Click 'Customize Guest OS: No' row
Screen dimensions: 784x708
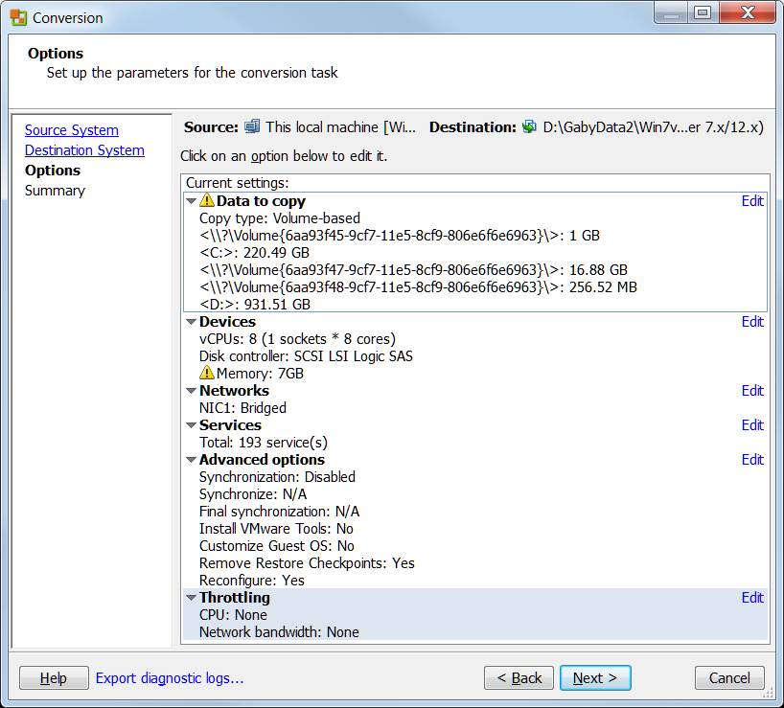[277, 546]
